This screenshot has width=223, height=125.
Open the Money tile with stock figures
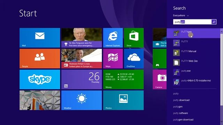[x=123, y=80]
